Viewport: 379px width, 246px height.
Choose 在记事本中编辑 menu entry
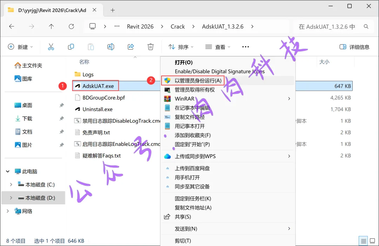[x=228, y=108]
